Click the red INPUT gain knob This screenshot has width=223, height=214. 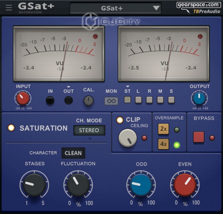coord(23,99)
